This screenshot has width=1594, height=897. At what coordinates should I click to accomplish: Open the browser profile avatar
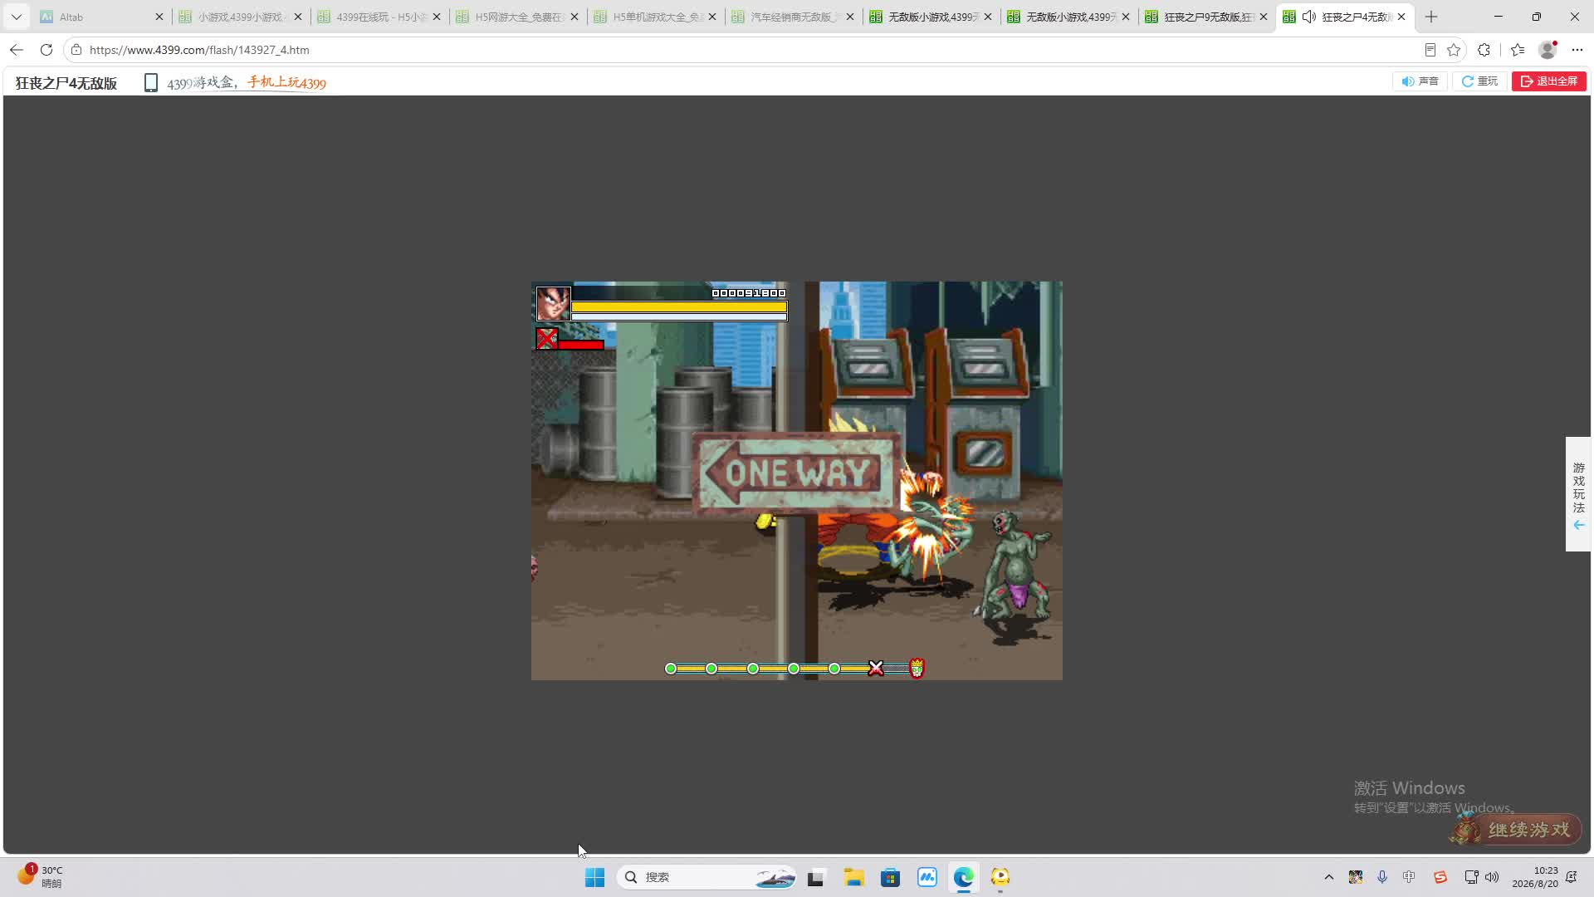point(1548,50)
